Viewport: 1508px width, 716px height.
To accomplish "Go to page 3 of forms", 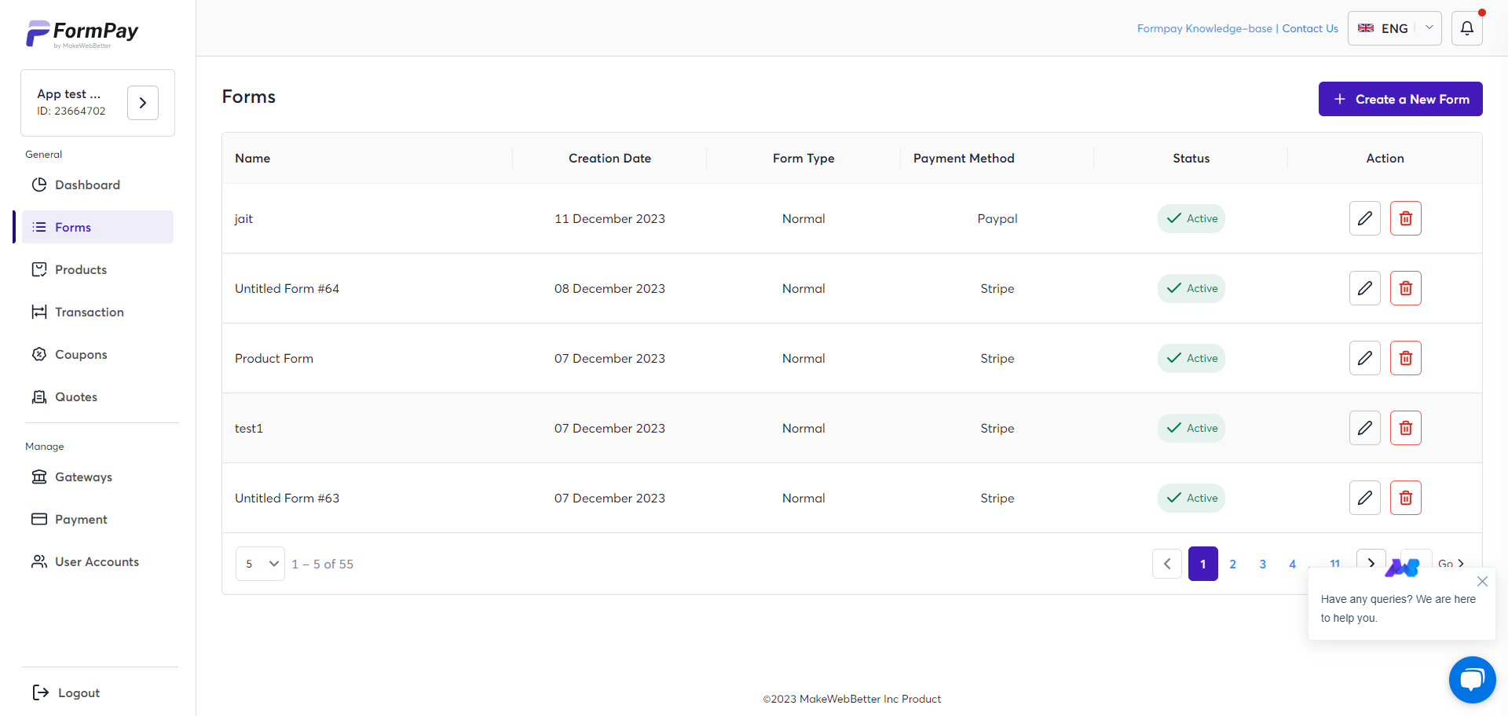I will click(x=1263, y=564).
